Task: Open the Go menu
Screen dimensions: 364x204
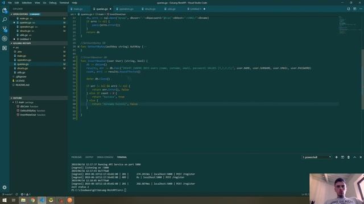Action: click(44, 3)
